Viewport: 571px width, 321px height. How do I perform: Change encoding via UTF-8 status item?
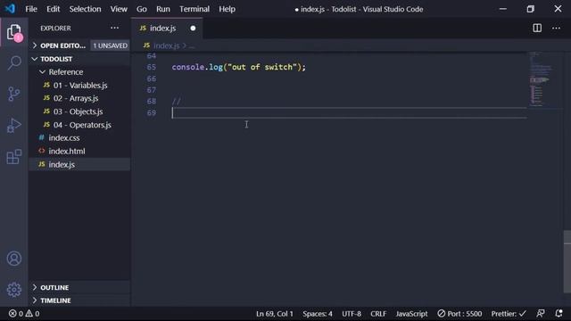352,313
